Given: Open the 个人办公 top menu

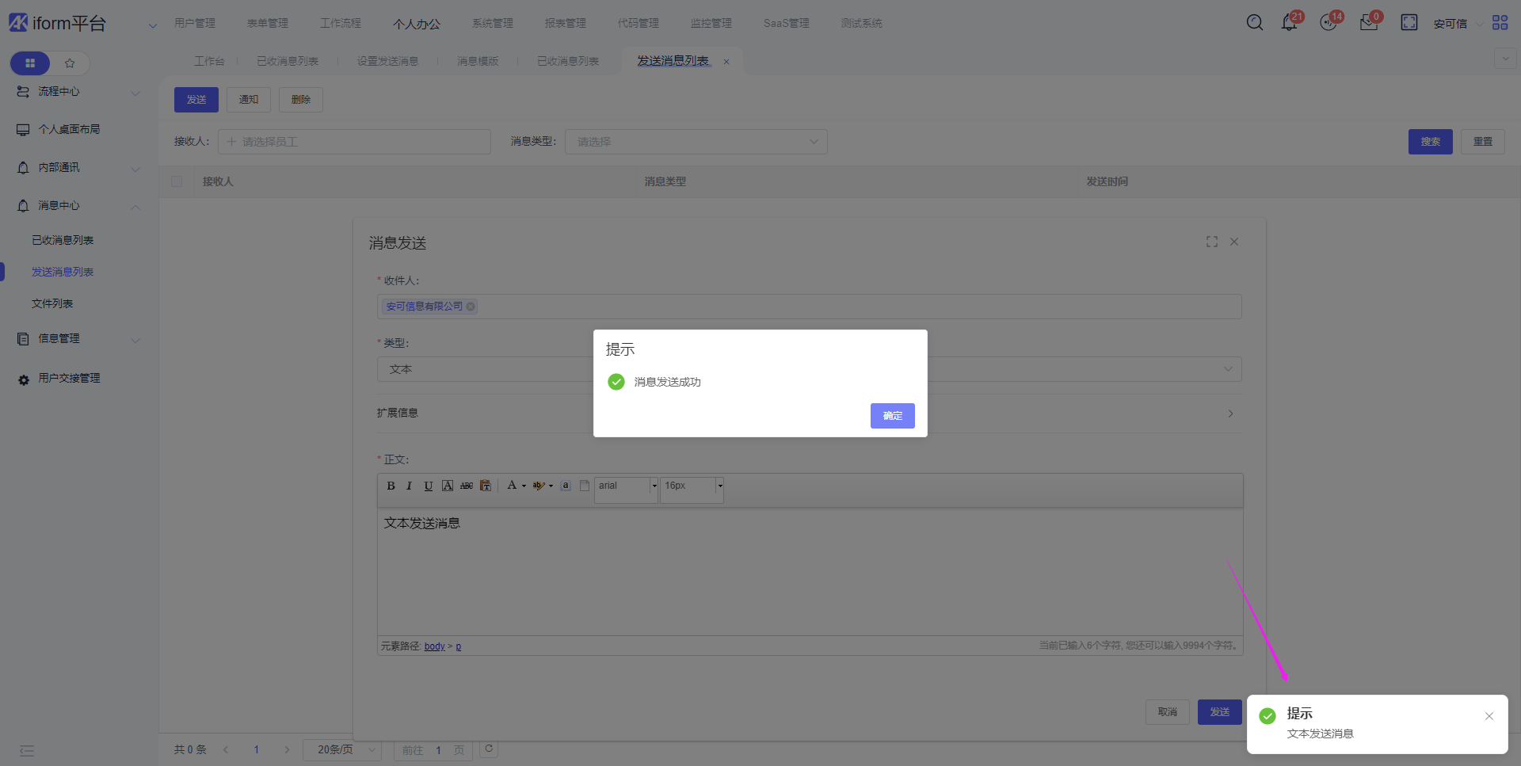Looking at the screenshot, I should (416, 24).
